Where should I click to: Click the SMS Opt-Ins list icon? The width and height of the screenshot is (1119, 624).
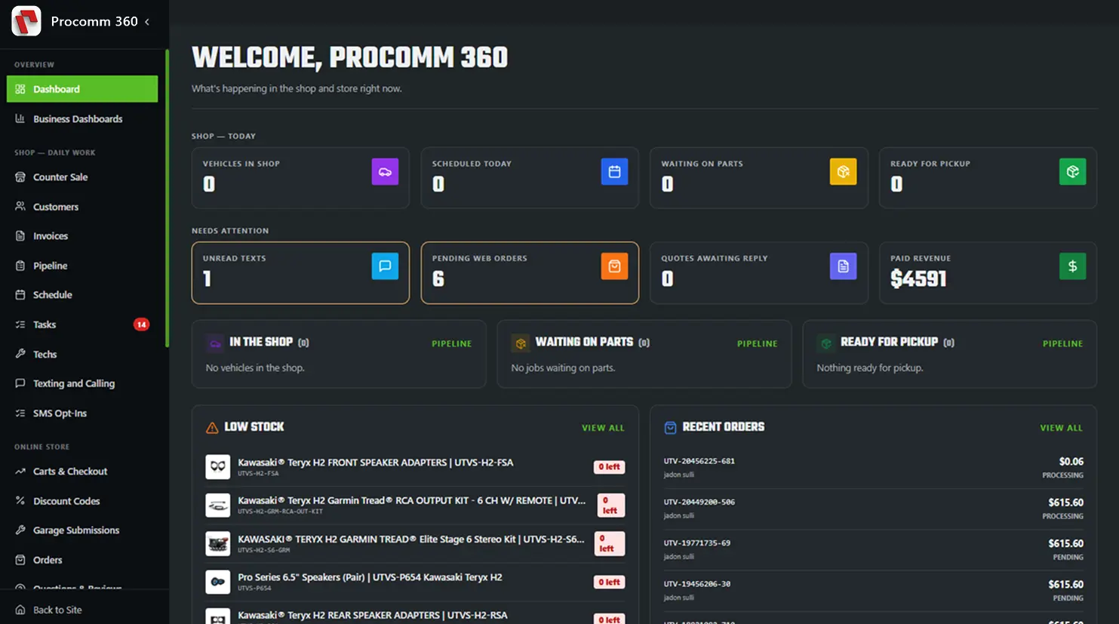pyautogui.click(x=20, y=413)
